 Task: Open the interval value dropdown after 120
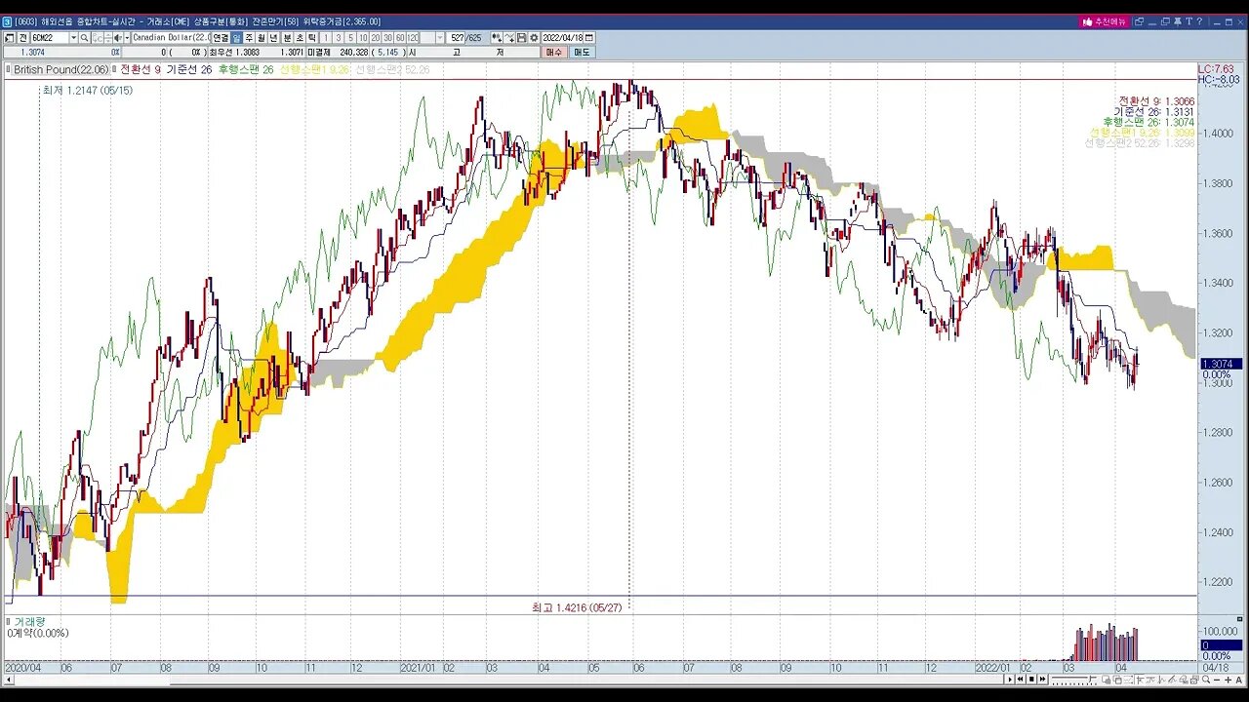(x=441, y=38)
